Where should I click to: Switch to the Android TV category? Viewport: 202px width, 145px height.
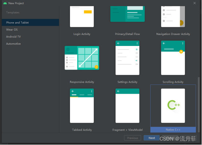(30, 36)
